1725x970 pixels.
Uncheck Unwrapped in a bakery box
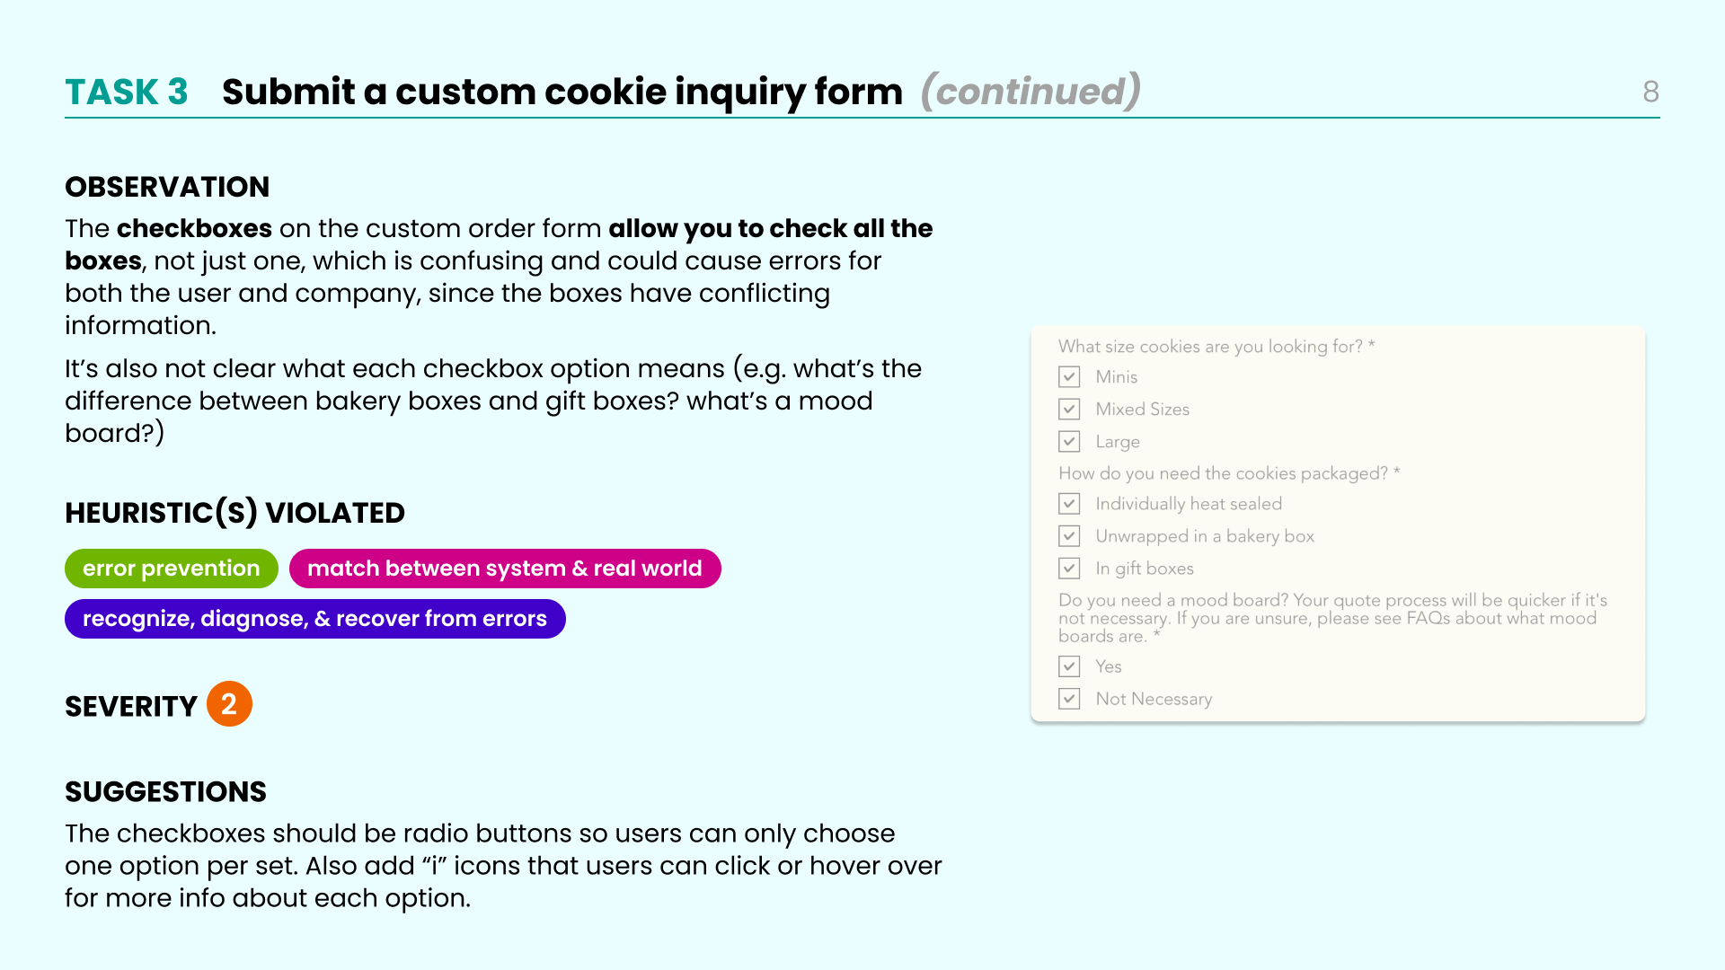[x=1069, y=536]
